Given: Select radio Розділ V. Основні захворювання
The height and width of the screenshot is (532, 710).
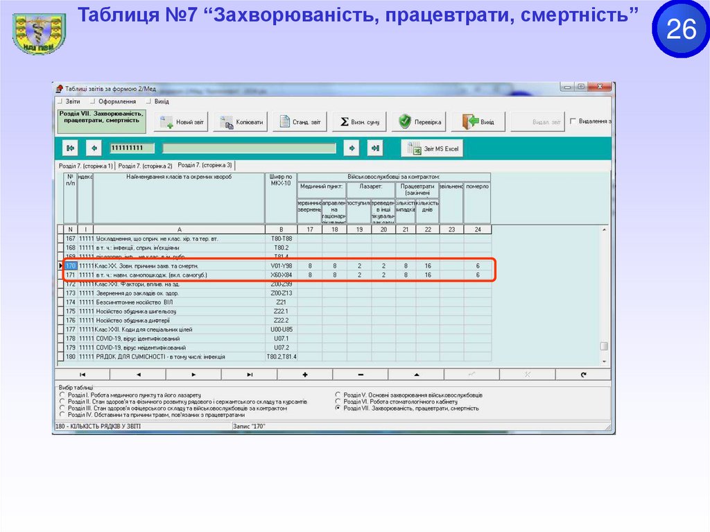Looking at the screenshot, I should [x=338, y=395].
